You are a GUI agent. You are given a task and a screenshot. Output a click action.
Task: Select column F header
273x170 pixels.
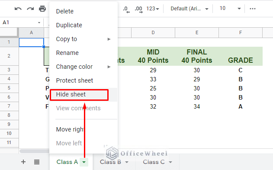tap(241, 32)
